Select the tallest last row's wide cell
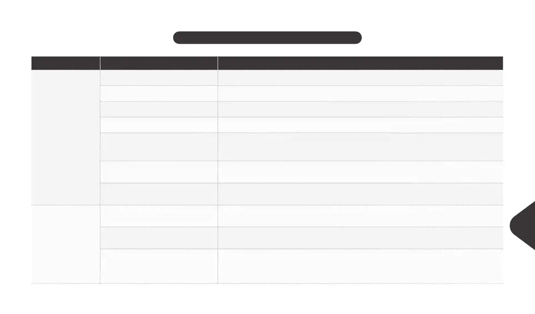The height and width of the screenshot is (314, 535). point(360,266)
